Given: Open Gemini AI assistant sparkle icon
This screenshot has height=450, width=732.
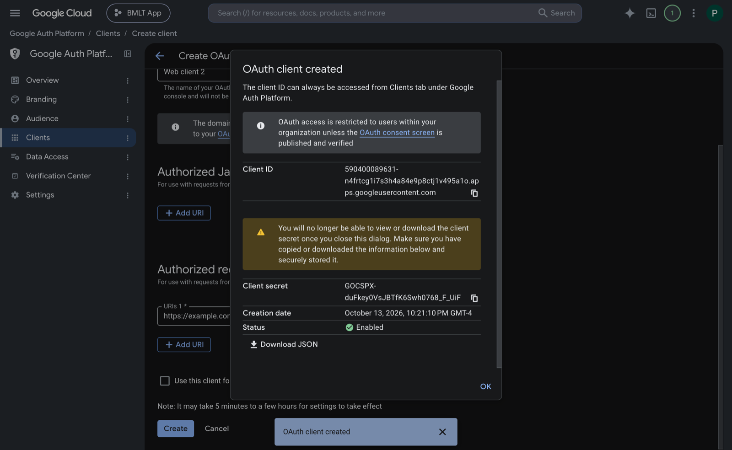Looking at the screenshot, I should 630,13.
